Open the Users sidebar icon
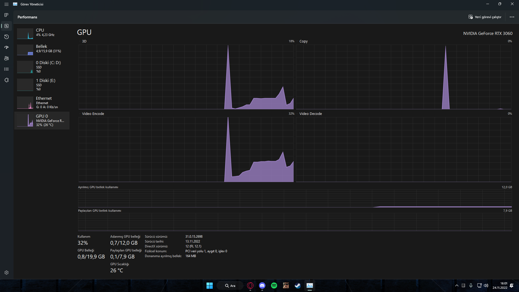The height and width of the screenshot is (292, 519). [6, 58]
